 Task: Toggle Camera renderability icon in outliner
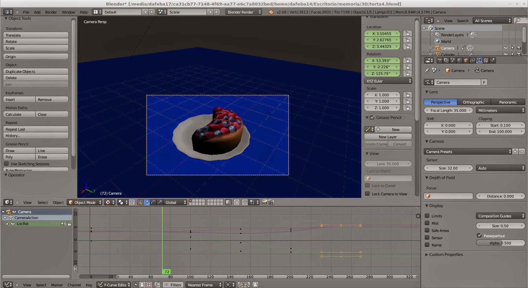pos(519,48)
